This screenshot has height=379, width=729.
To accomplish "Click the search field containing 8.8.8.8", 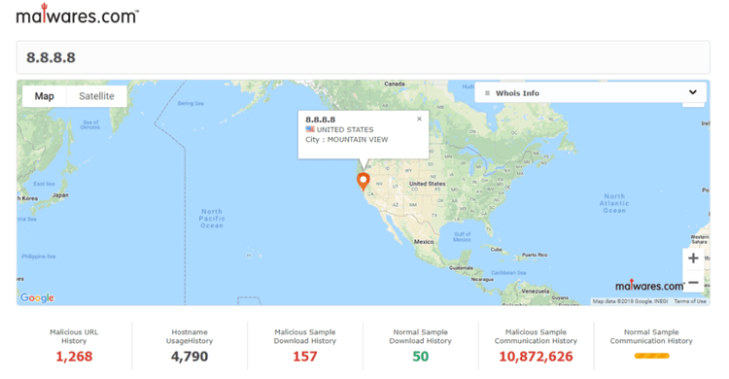I will pos(364,57).
